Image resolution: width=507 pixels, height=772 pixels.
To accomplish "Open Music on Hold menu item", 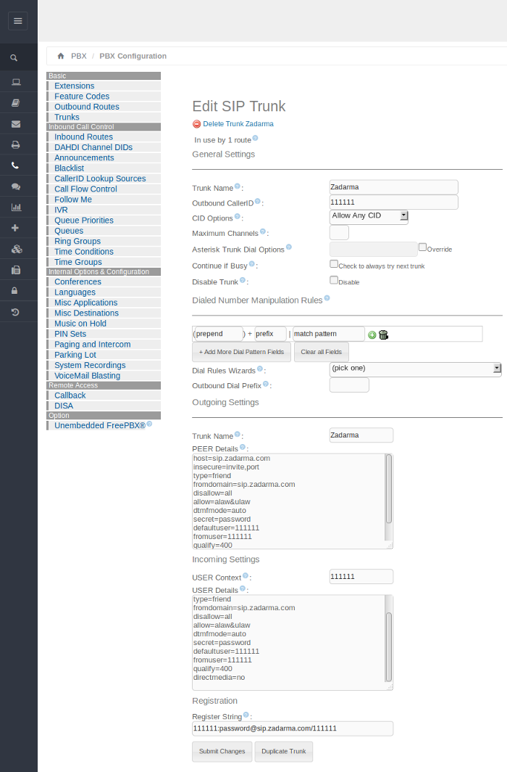I will (x=80, y=324).
